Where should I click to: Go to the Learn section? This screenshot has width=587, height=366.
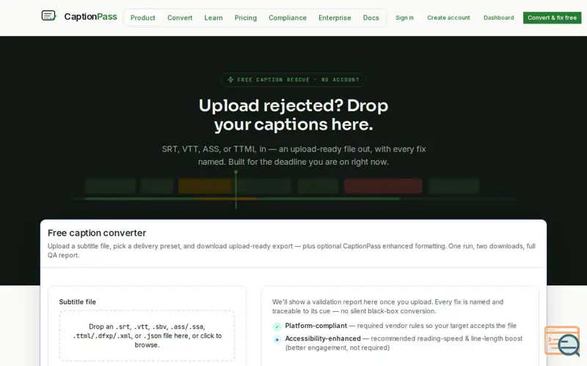click(214, 18)
